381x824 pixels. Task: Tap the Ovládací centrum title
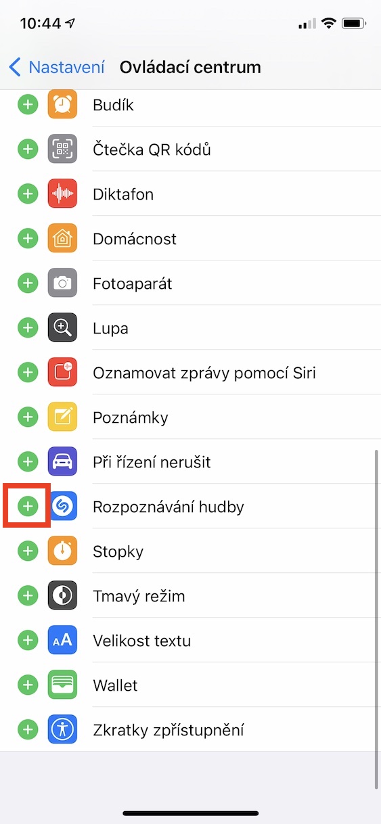[x=190, y=67]
